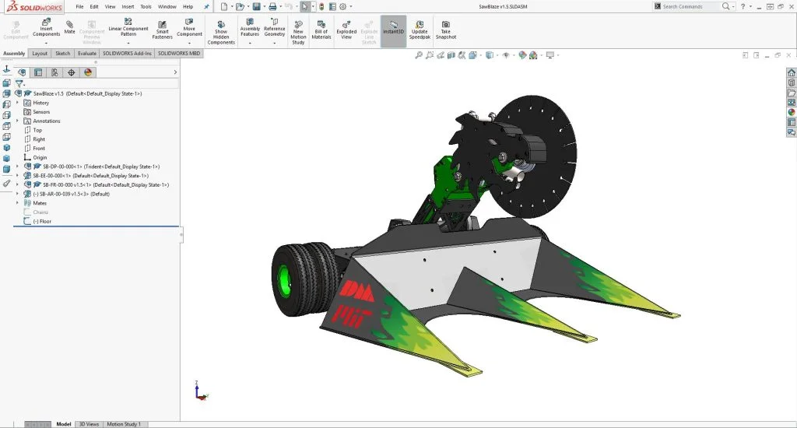Pin the menu bar with pushpin
The width and height of the screenshot is (797, 428).
pyautogui.click(x=206, y=6)
